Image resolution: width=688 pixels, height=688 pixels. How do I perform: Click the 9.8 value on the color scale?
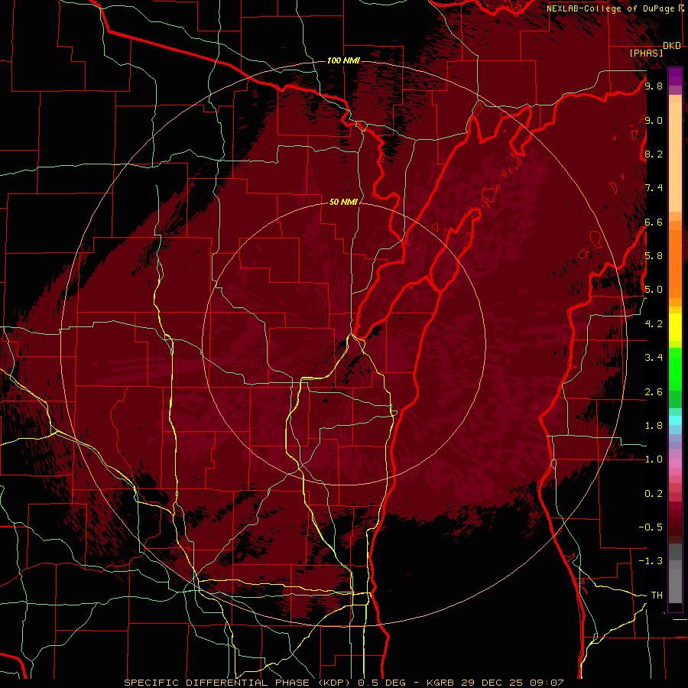654,86
